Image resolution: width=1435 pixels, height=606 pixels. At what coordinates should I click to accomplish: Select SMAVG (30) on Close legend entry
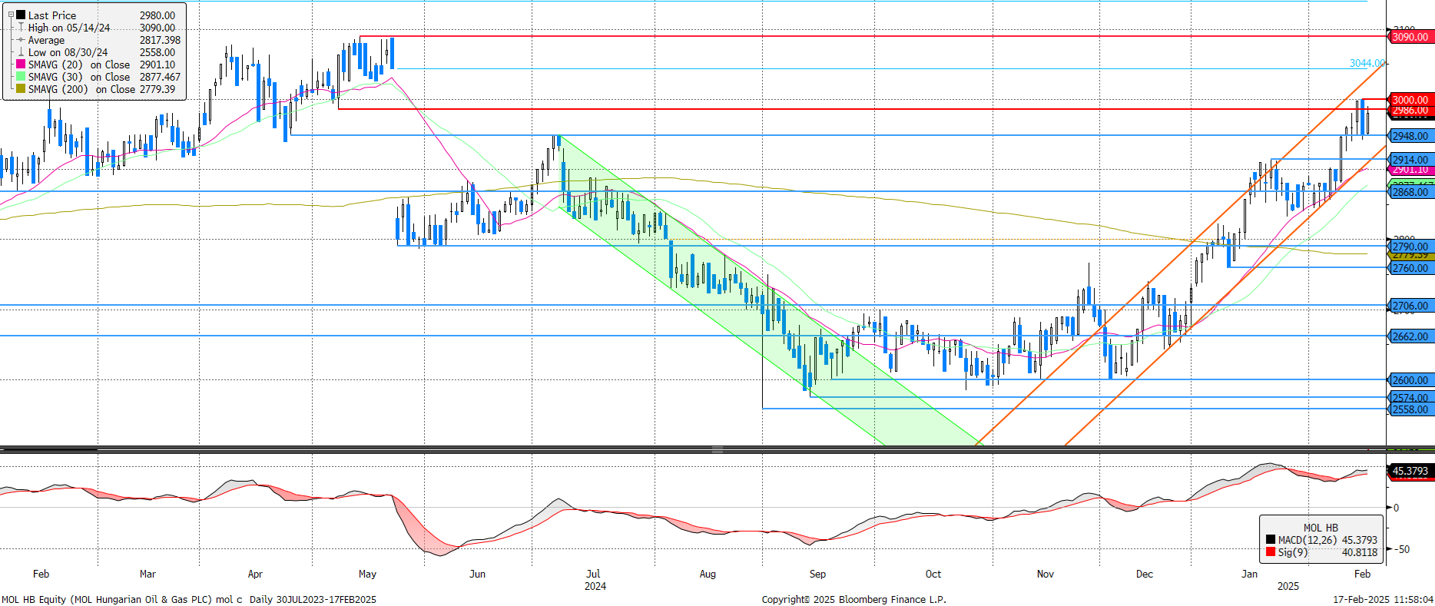click(x=79, y=77)
